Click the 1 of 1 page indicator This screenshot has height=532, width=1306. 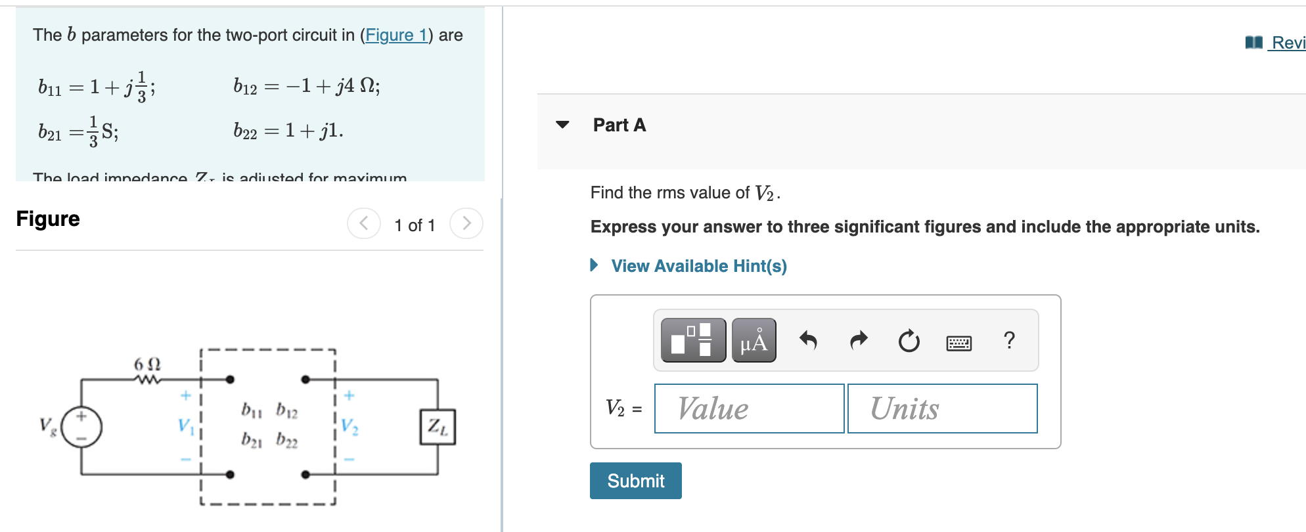pyautogui.click(x=415, y=225)
